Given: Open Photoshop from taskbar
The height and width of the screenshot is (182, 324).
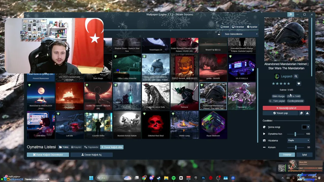Looking at the screenshot, I should pyautogui.click(x=203, y=178).
